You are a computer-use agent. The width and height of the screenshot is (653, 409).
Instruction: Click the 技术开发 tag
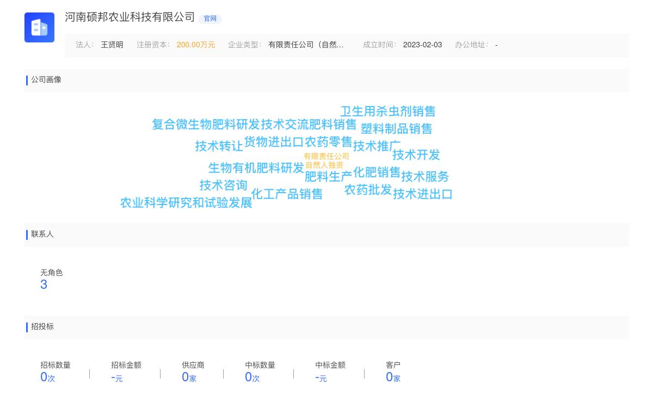416,155
